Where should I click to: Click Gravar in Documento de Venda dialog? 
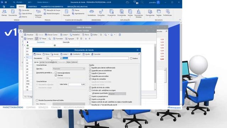[37, 54]
